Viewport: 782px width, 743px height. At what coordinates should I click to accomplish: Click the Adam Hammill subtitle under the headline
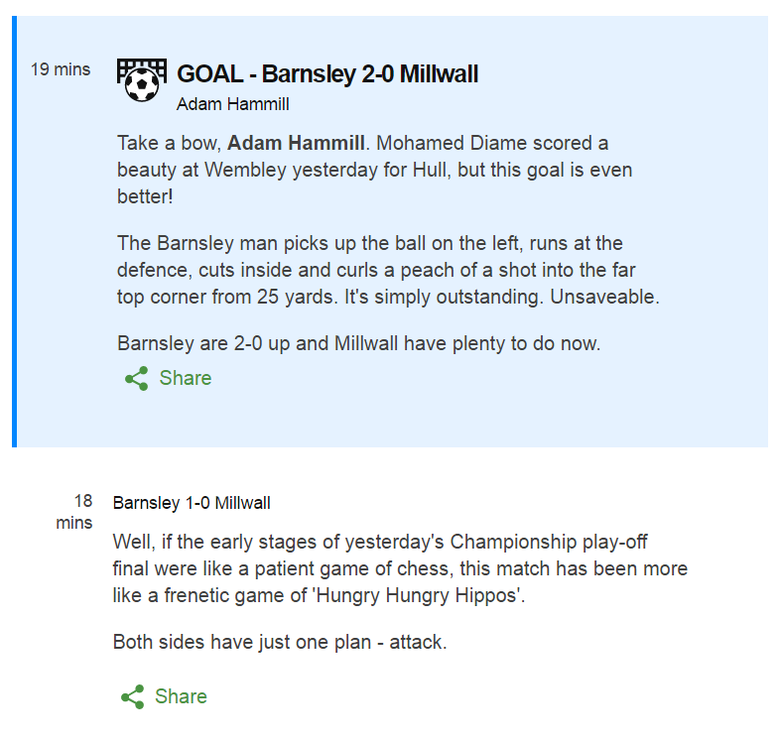(233, 104)
